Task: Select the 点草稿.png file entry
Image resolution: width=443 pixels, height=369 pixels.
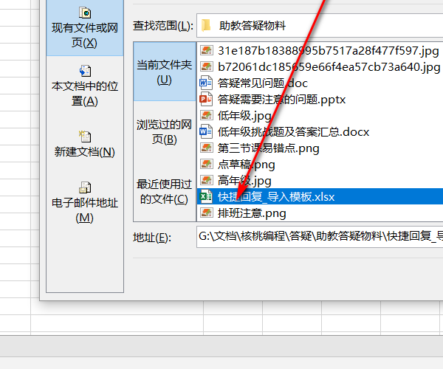Action: pyautogui.click(x=320, y=165)
